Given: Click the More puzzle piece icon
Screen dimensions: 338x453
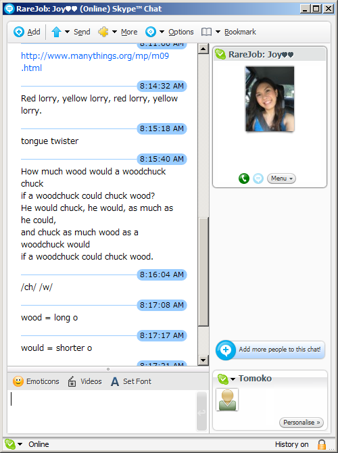Looking at the screenshot, I should click(x=103, y=32).
